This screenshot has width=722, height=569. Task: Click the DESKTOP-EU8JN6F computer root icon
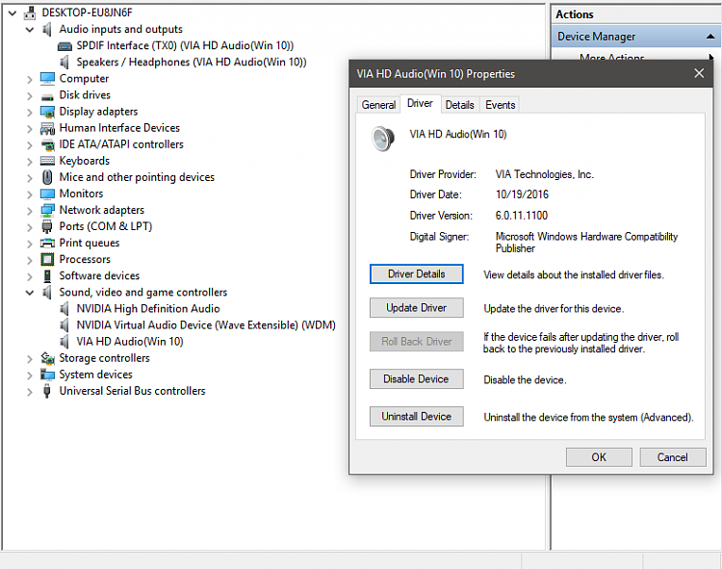30,13
